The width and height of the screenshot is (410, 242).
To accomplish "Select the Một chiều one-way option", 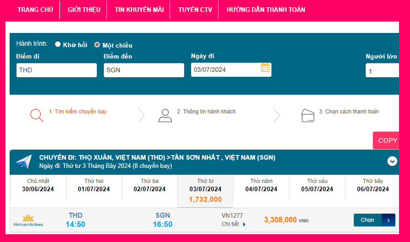I will (97, 45).
